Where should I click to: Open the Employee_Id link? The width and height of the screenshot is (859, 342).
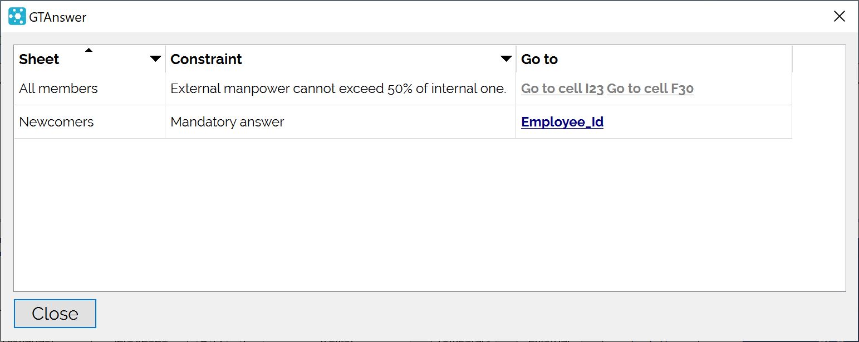click(x=562, y=122)
